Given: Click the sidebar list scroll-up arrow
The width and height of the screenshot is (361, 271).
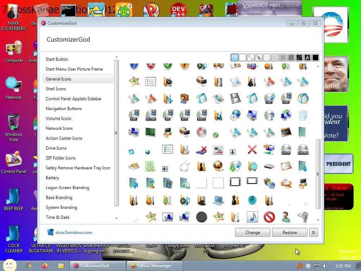Looking at the screenshot, I should 116,57.
